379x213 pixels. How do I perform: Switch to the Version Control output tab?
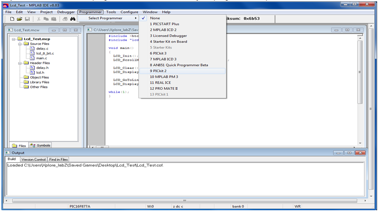pyautogui.click(x=33, y=159)
